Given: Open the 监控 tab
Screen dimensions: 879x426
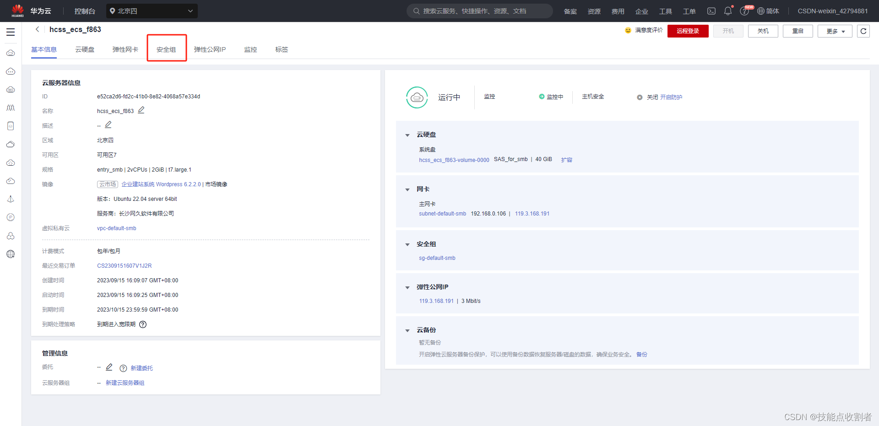Looking at the screenshot, I should (250, 49).
